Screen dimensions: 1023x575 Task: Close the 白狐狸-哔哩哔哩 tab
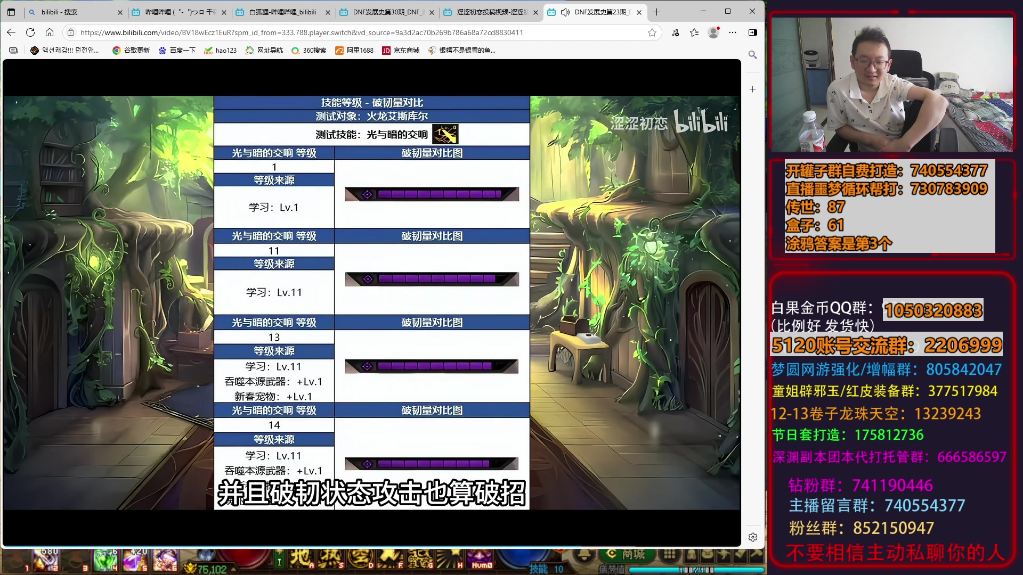[x=328, y=12]
